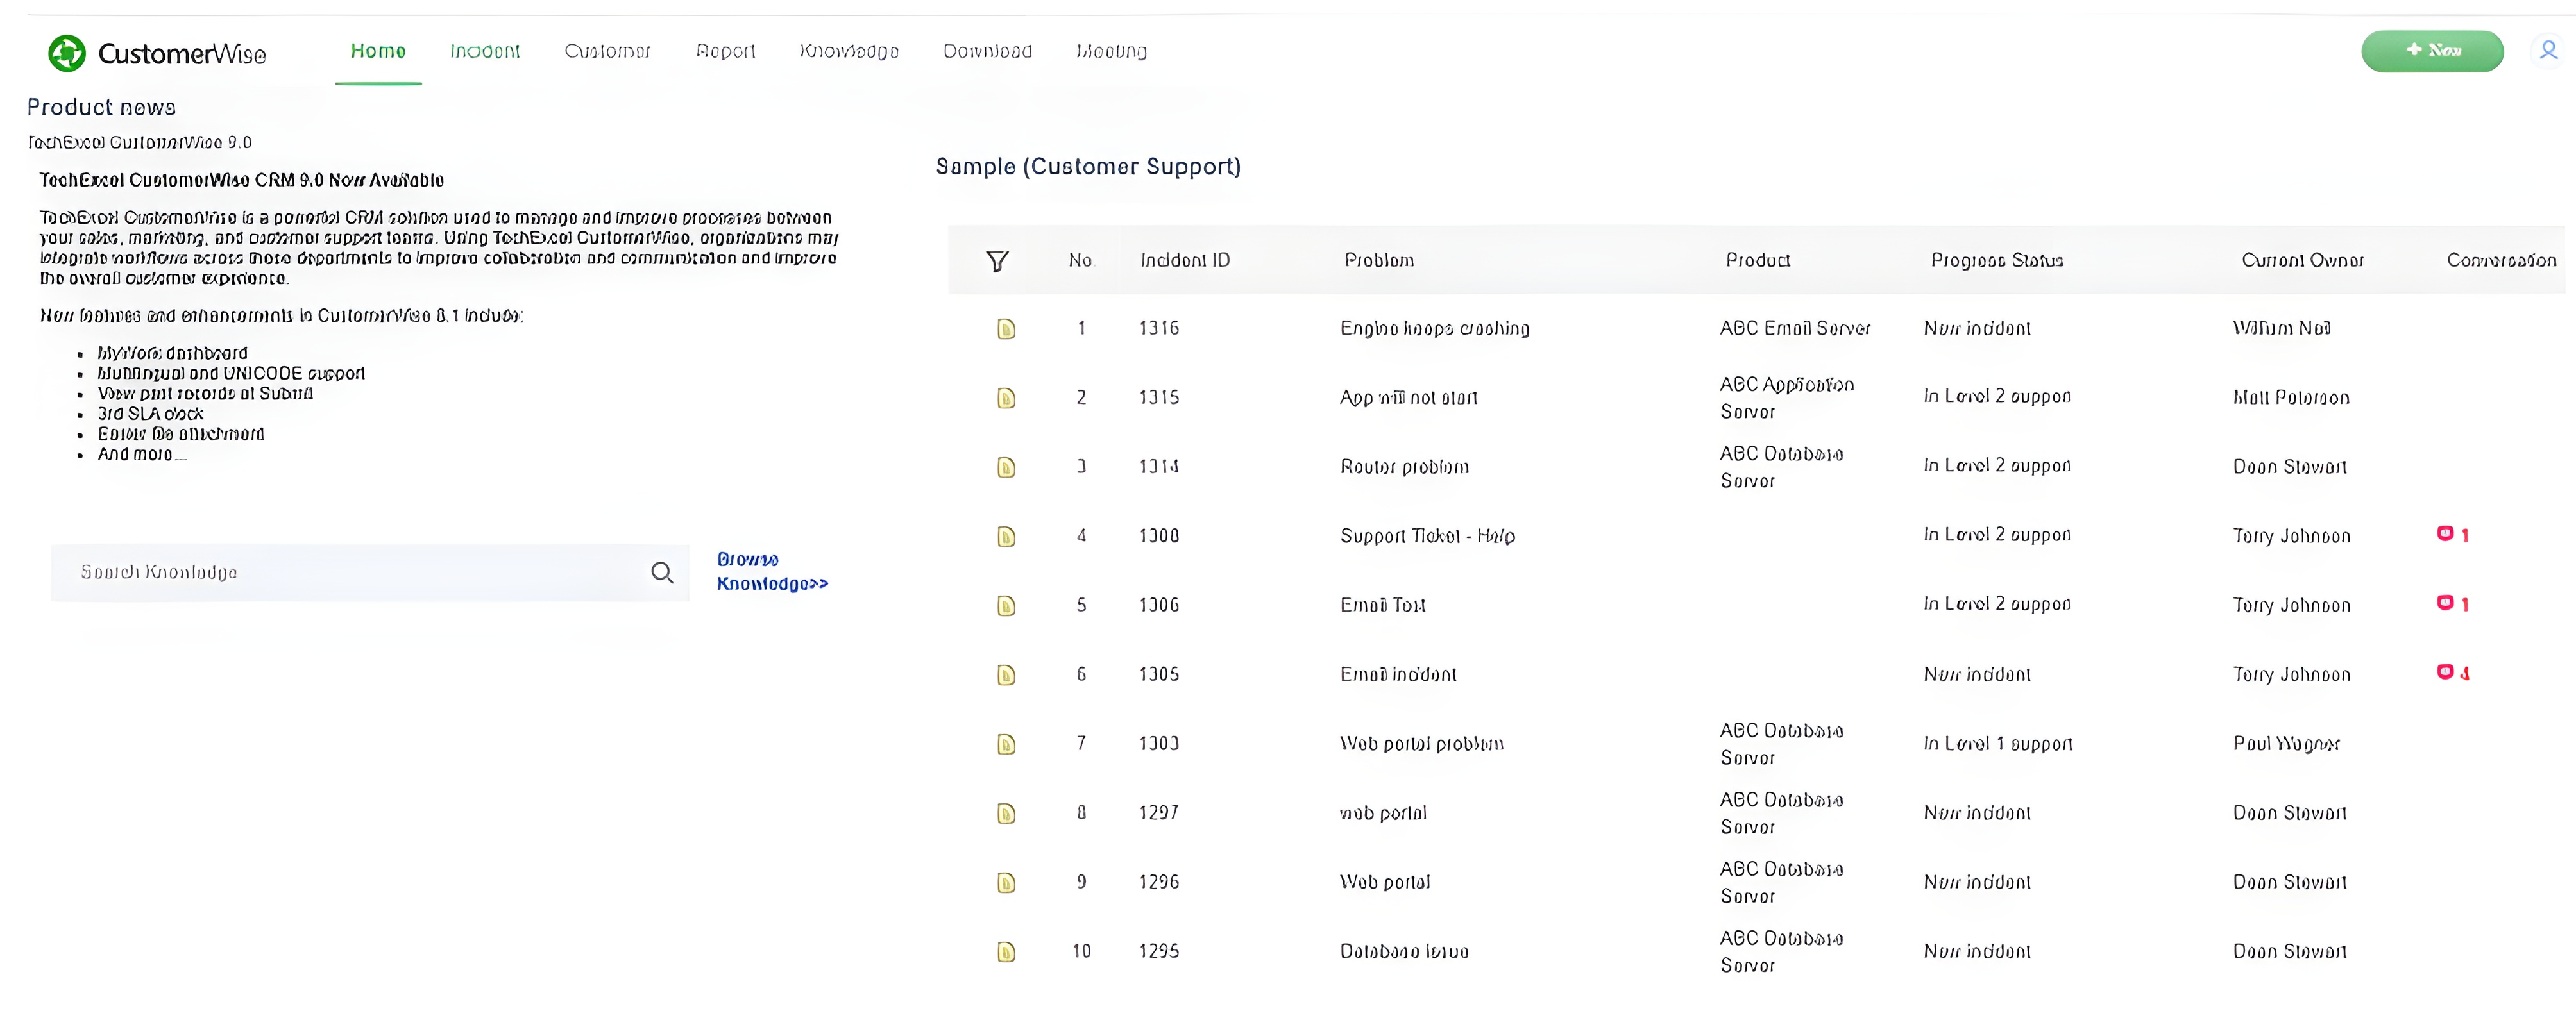The image size is (2576, 1036).
Task: Open conversation icon for Email Test incident
Action: pos(2447,603)
